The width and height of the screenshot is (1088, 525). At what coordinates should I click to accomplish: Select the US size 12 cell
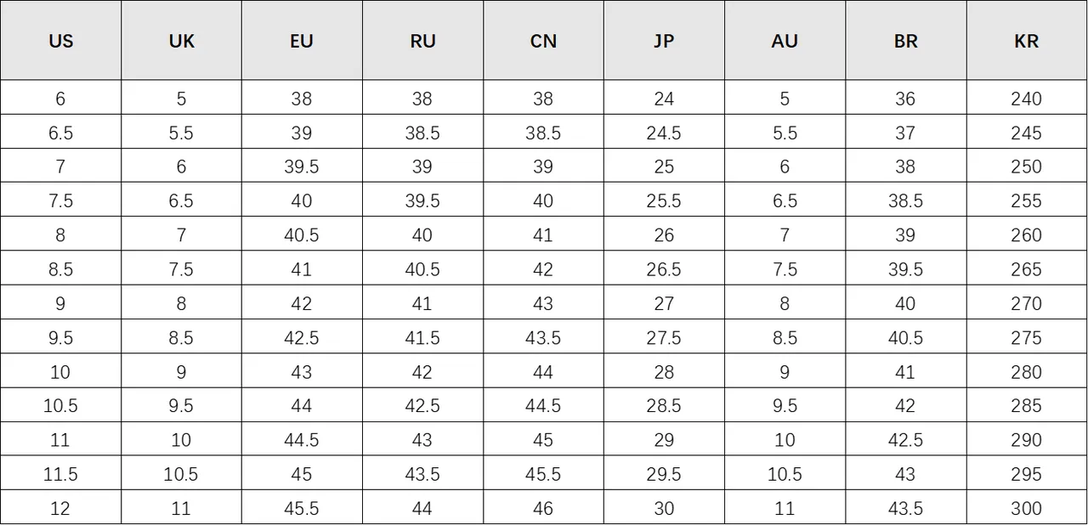tap(60, 508)
